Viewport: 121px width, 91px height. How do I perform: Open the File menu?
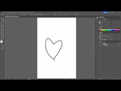coord(6,12)
